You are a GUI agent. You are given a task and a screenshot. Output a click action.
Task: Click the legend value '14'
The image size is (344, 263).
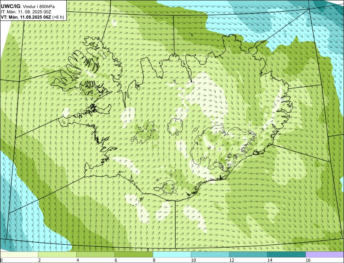[270, 260]
